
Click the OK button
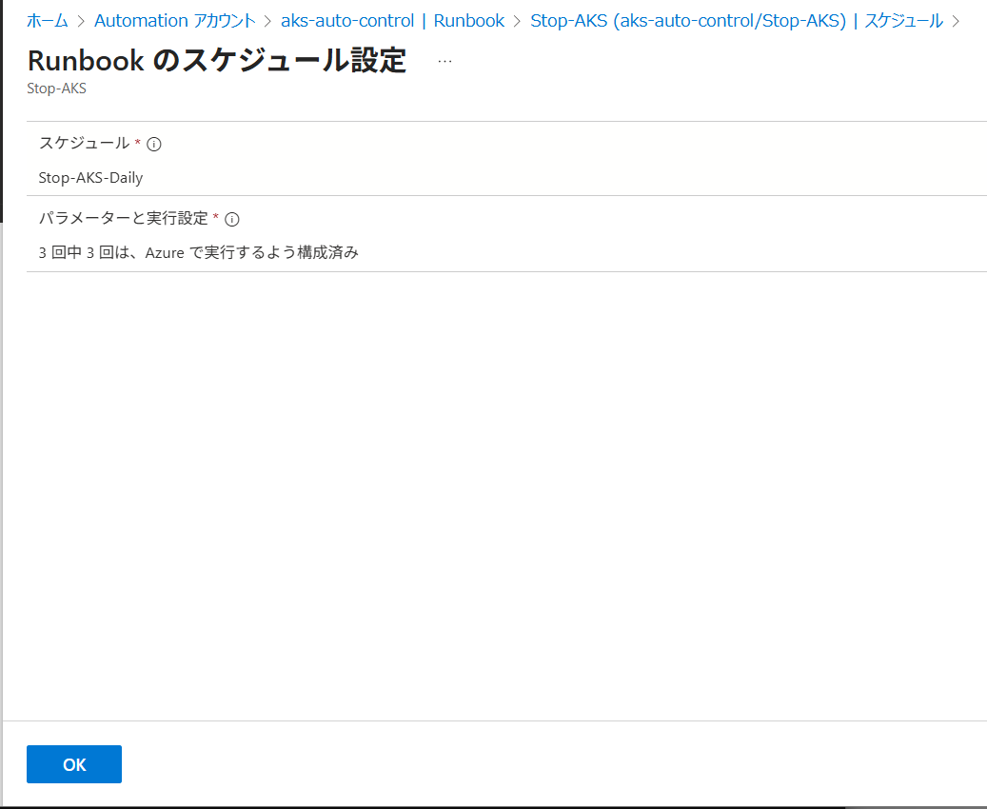pos(74,764)
